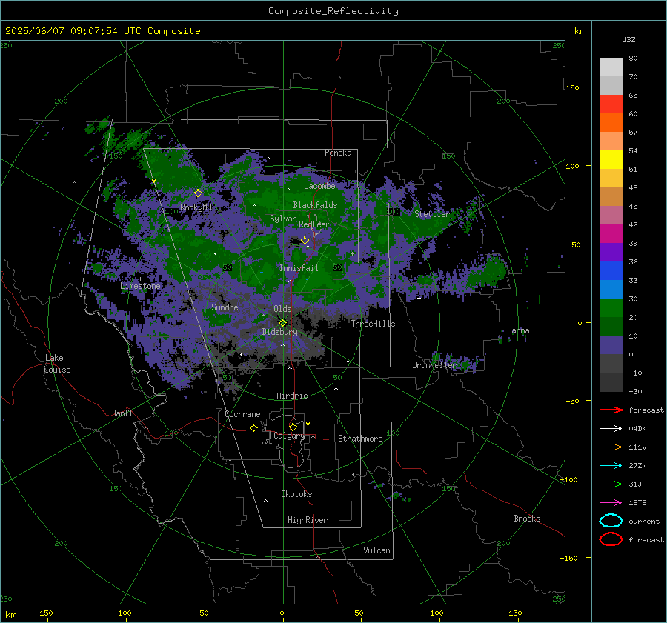This screenshot has width=667, height=623.
Task: Click the Sundre city label
Action: coord(225,307)
